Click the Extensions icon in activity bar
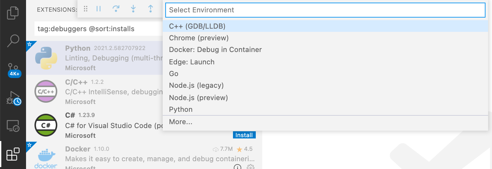This screenshot has height=169, width=492. (13, 154)
